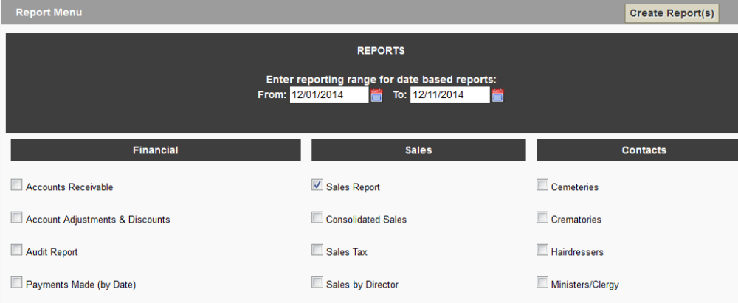Open the To date calendar picker
This screenshot has height=303, width=738.
pos(498,95)
